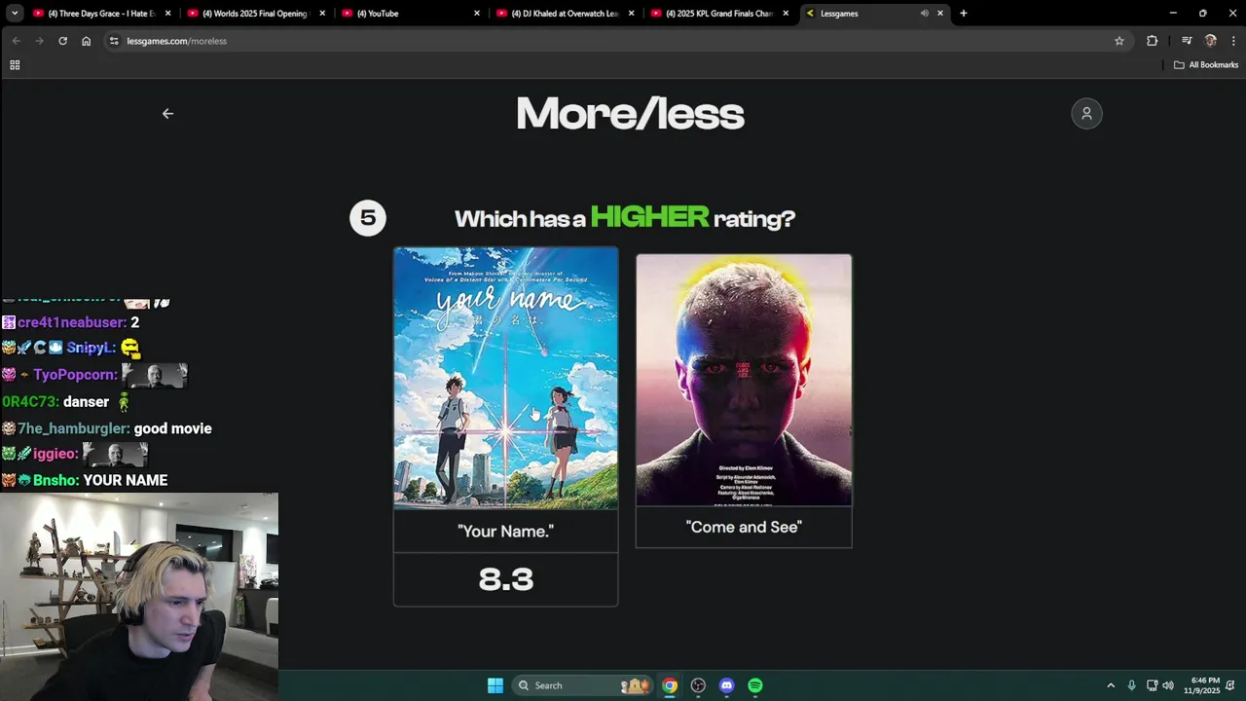Close the (4) YouTube tab
The image size is (1246, 701).
(x=477, y=14)
